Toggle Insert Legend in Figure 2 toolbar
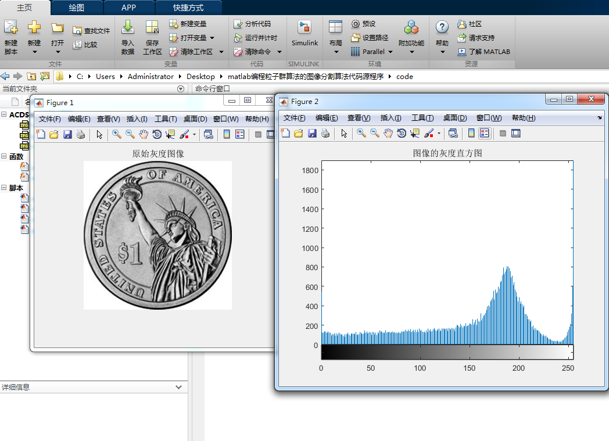This screenshot has height=441, width=609. [x=484, y=133]
